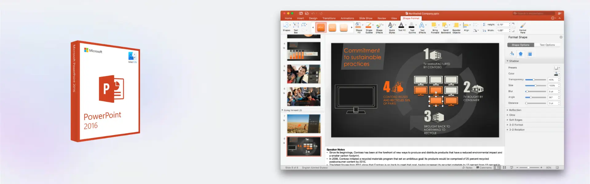Open the Review tab
The width and height of the screenshot is (590, 184).
pyautogui.click(x=382, y=18)
